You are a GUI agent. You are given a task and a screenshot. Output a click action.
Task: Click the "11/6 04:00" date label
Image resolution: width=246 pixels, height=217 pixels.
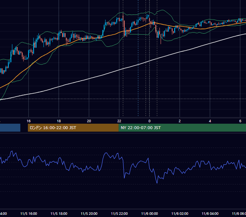[210, 213]
